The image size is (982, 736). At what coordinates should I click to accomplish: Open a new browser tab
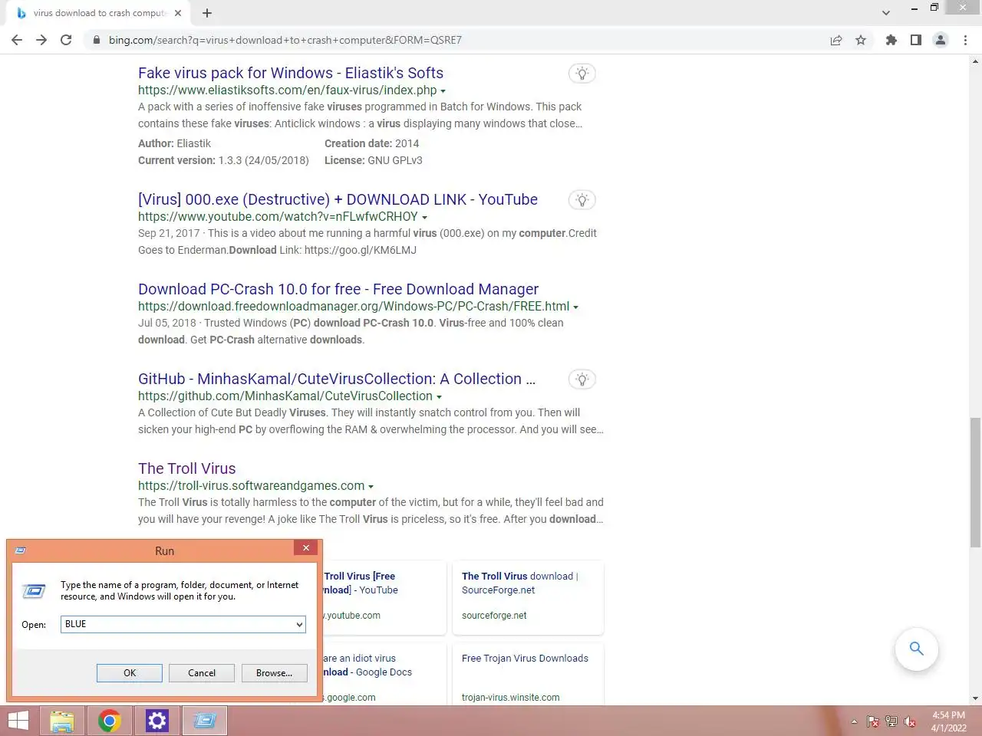tap(207, 13)
